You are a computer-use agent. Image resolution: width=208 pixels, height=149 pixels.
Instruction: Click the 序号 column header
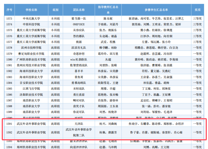click(x=9, y=10)
